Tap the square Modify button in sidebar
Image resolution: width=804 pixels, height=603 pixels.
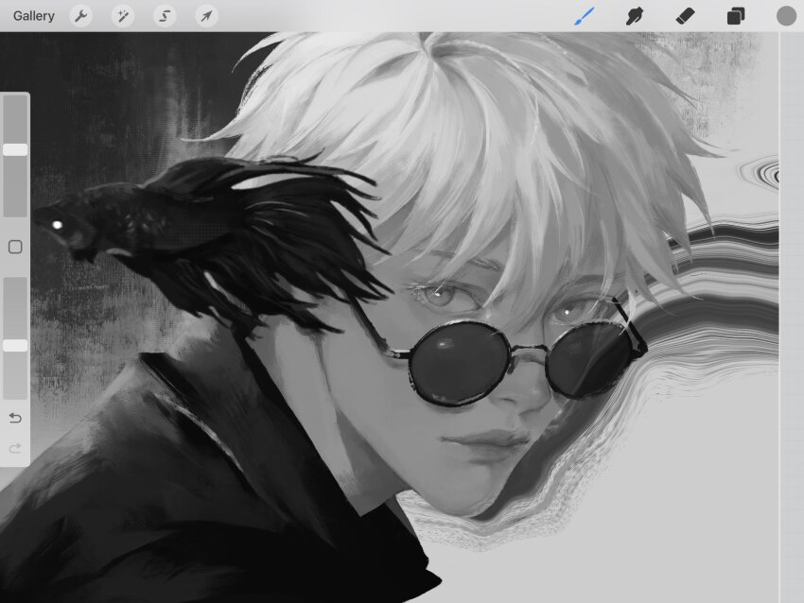click(15, 247)
